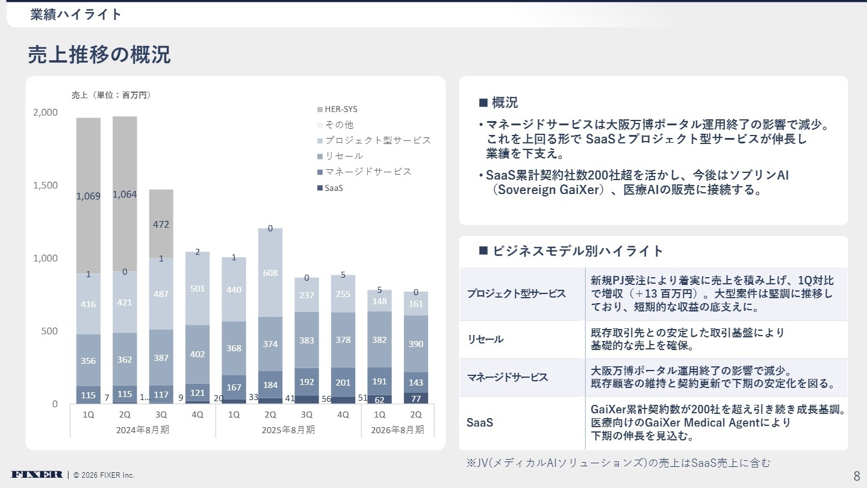
Task: Click the SaaS legend color swatch
Action: pos(320,188)
